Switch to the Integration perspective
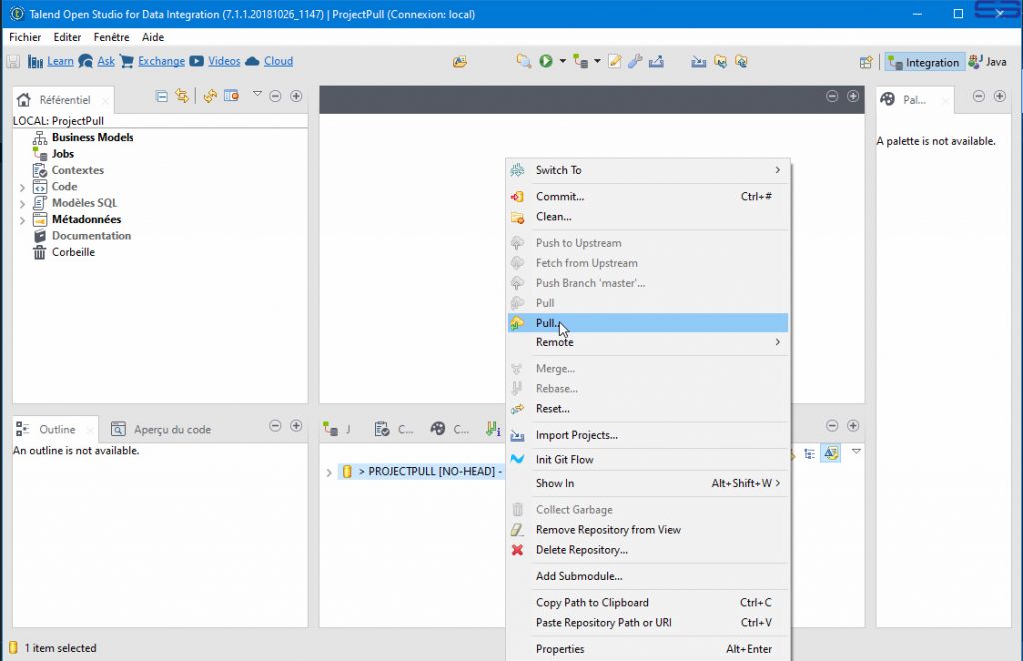 point(924,62)
